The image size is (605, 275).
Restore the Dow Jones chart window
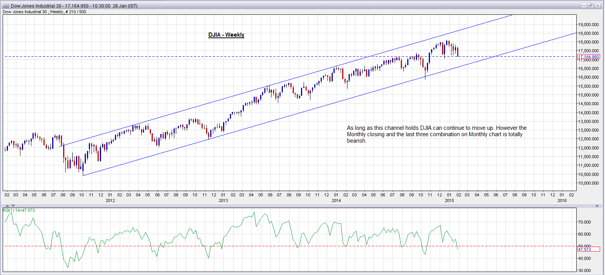(591, 5)
